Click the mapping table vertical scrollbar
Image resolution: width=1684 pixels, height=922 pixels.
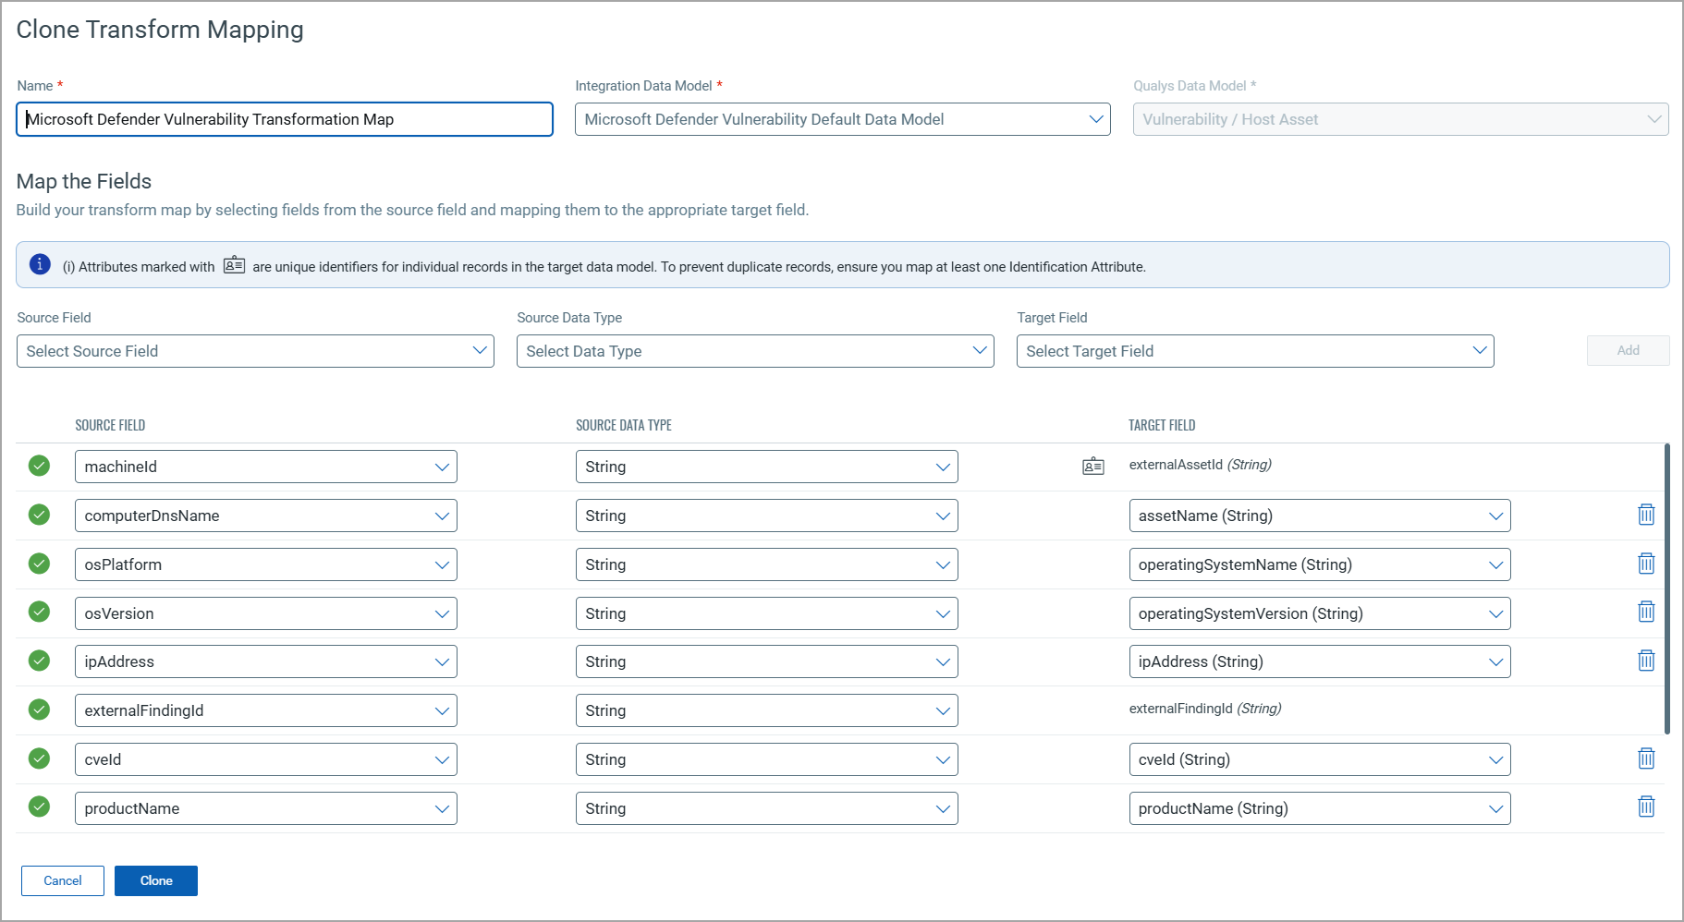click(1666, 588)
